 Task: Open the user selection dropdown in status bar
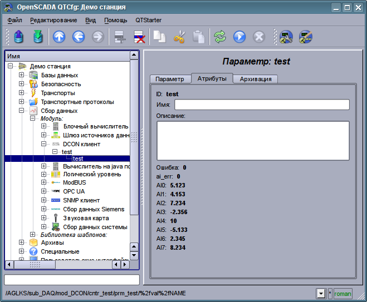[321, 293]
